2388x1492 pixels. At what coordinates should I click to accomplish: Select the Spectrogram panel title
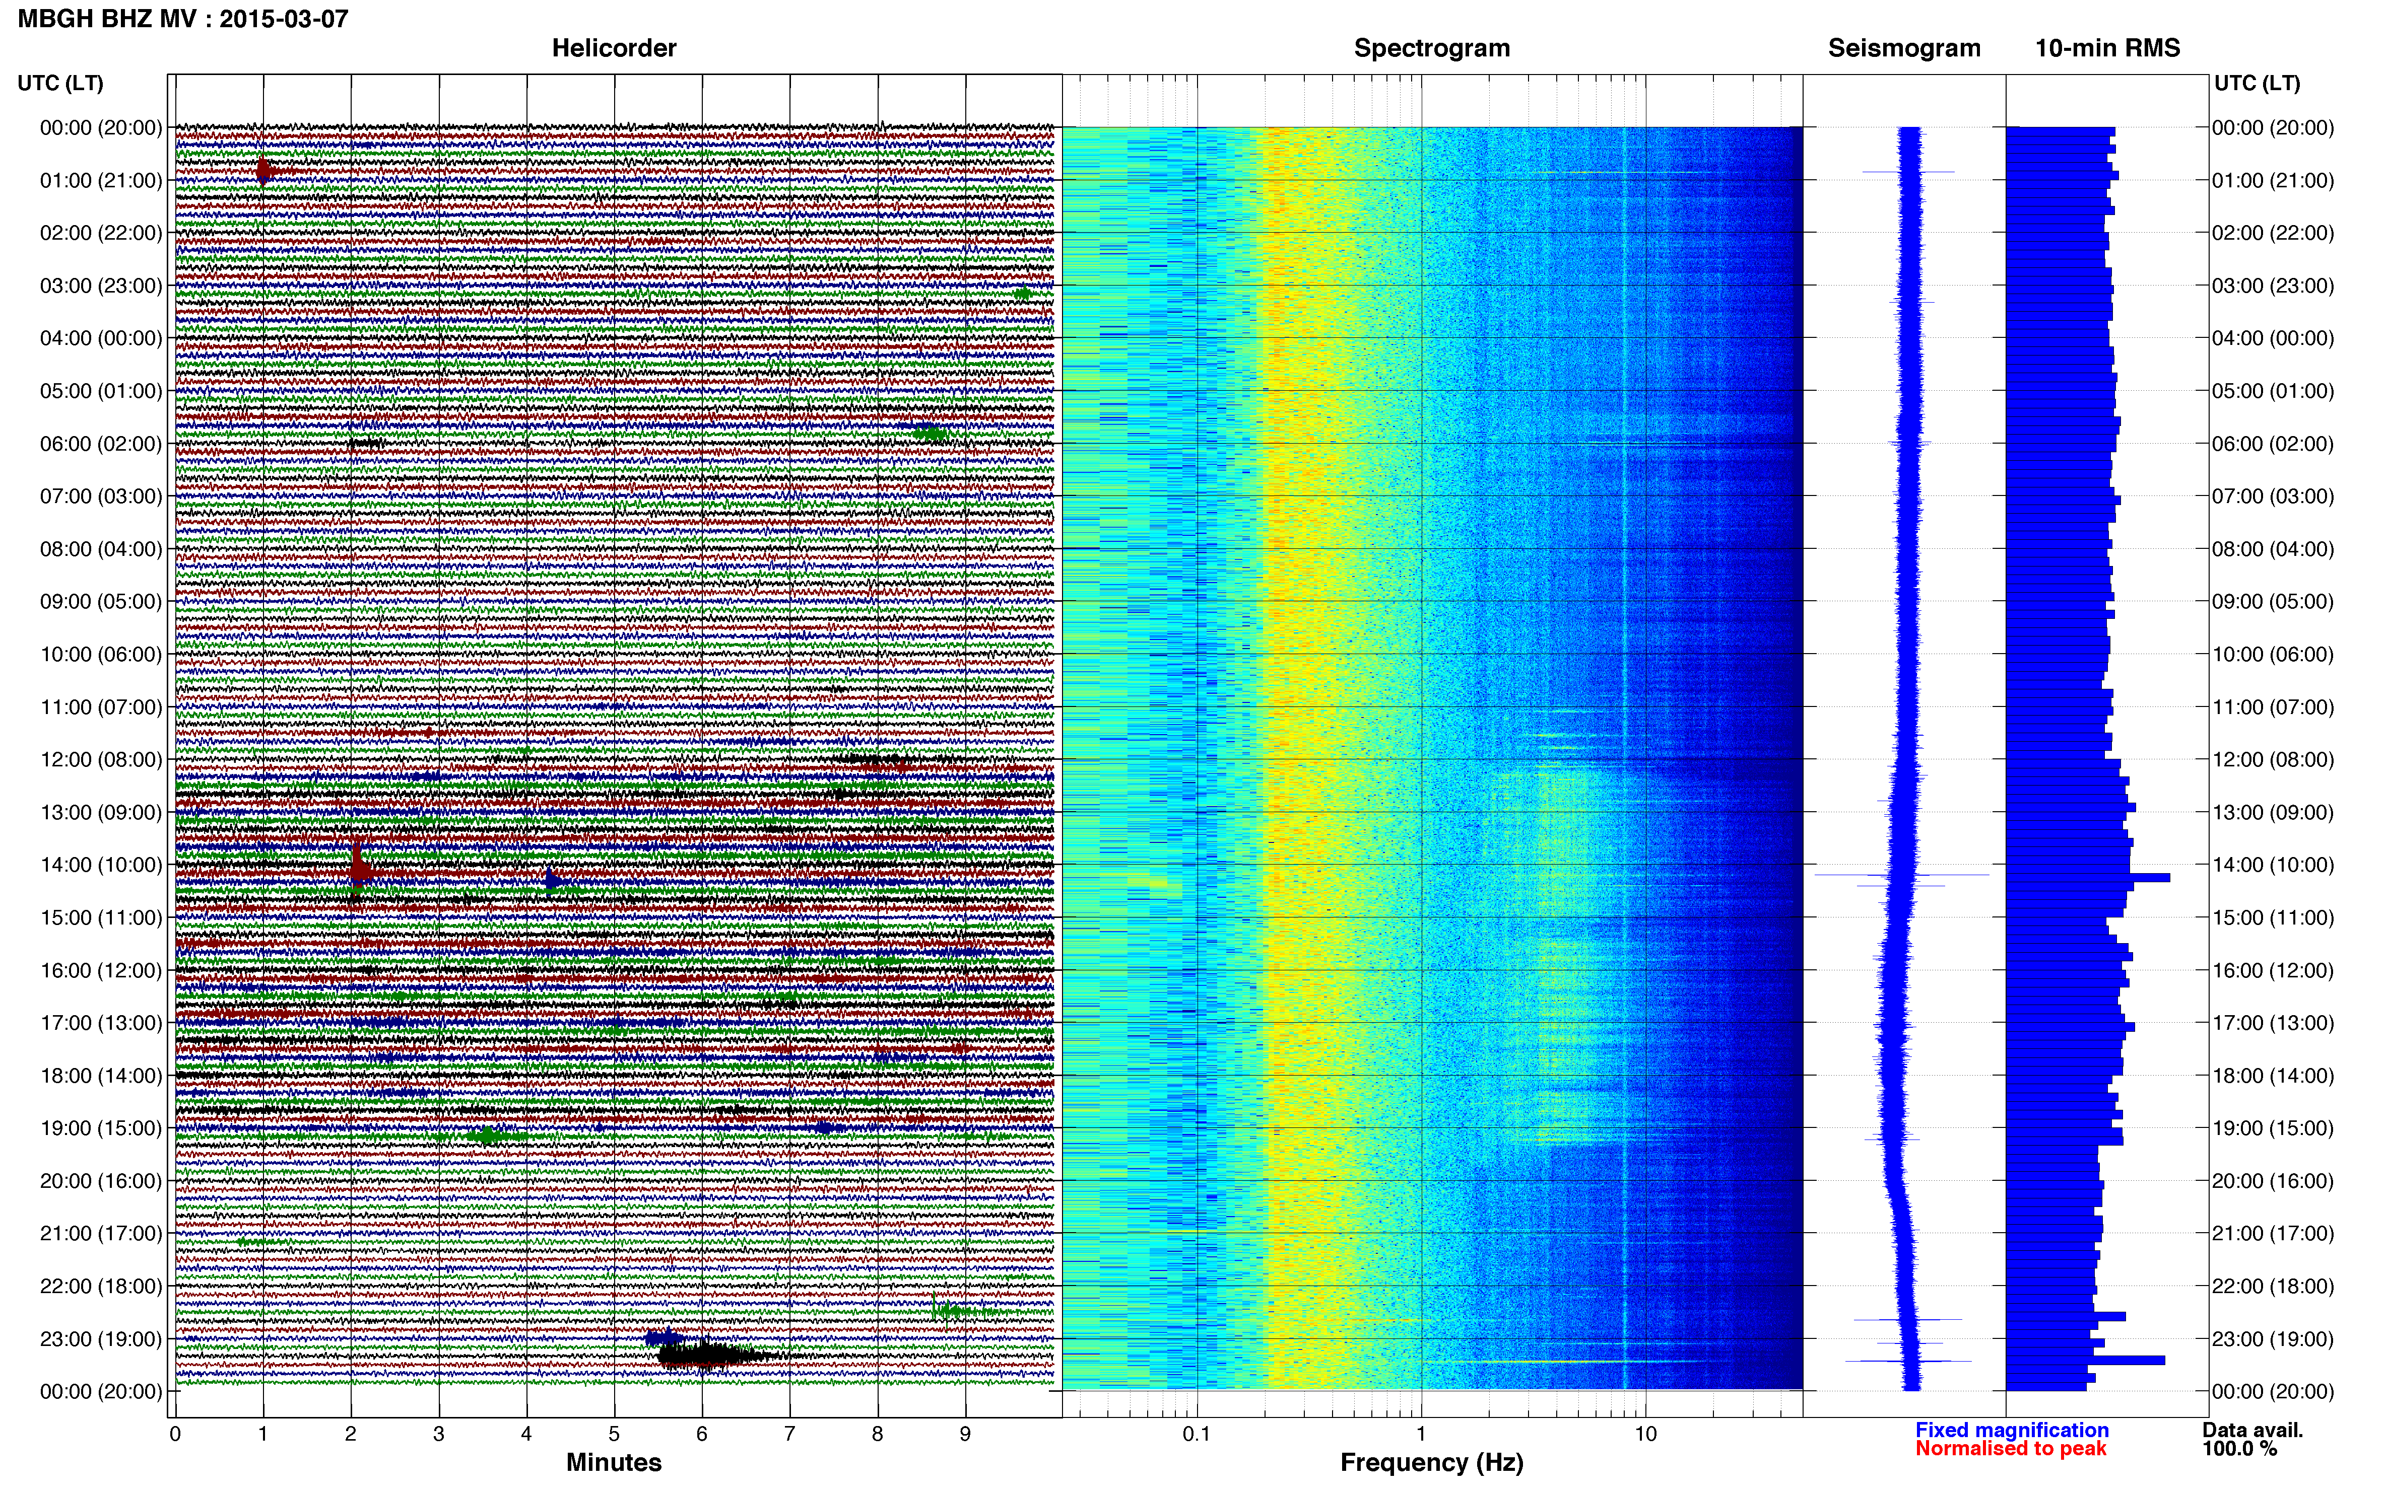(1431, 48)
